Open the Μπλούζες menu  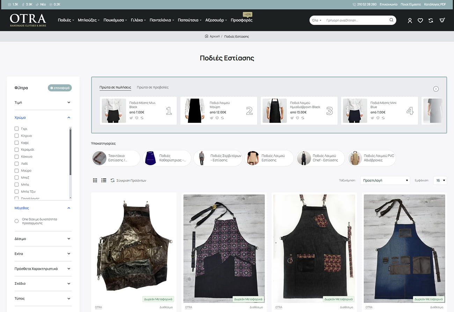tap(89, 20)
